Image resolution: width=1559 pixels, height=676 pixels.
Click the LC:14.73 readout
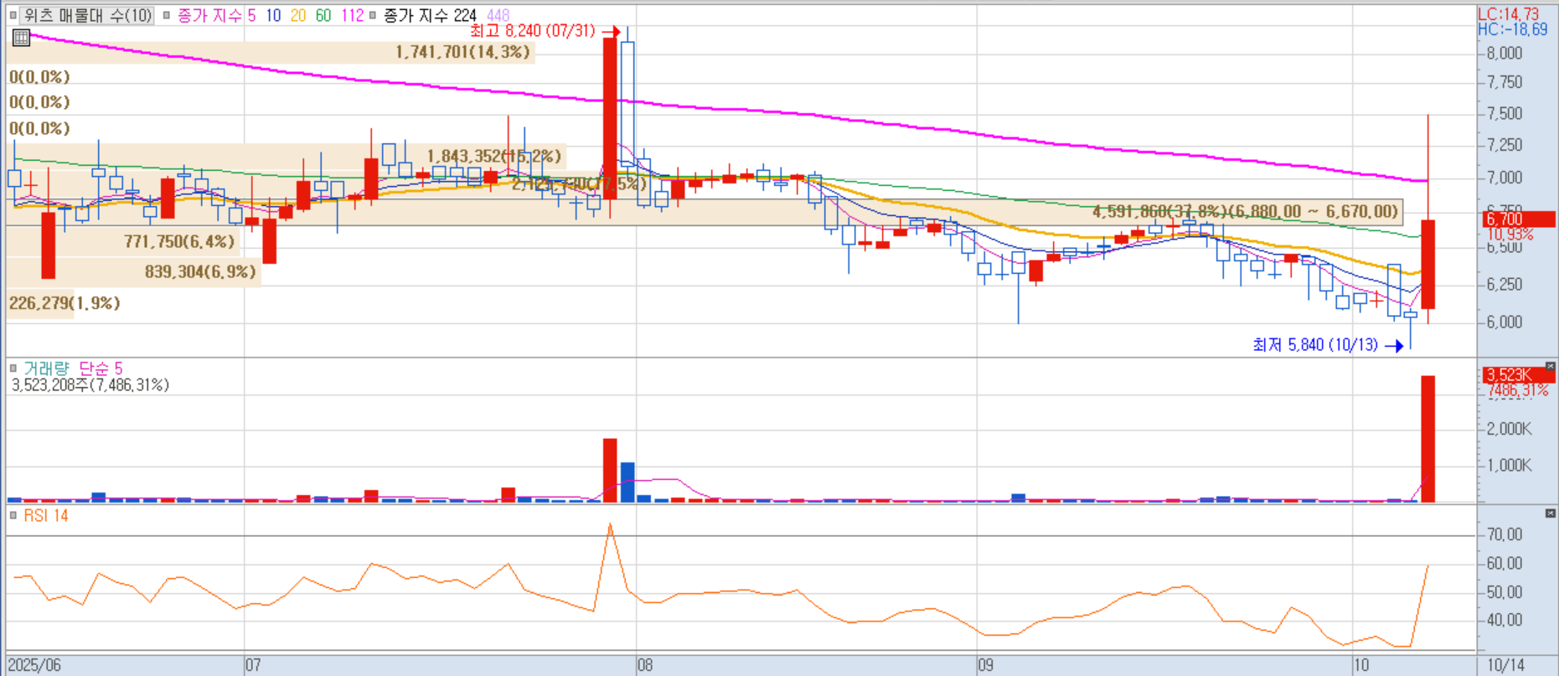click(1508, 14)
